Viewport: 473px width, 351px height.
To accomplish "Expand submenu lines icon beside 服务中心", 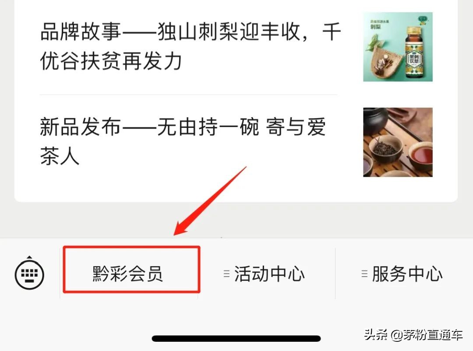I will pos(364,274).
